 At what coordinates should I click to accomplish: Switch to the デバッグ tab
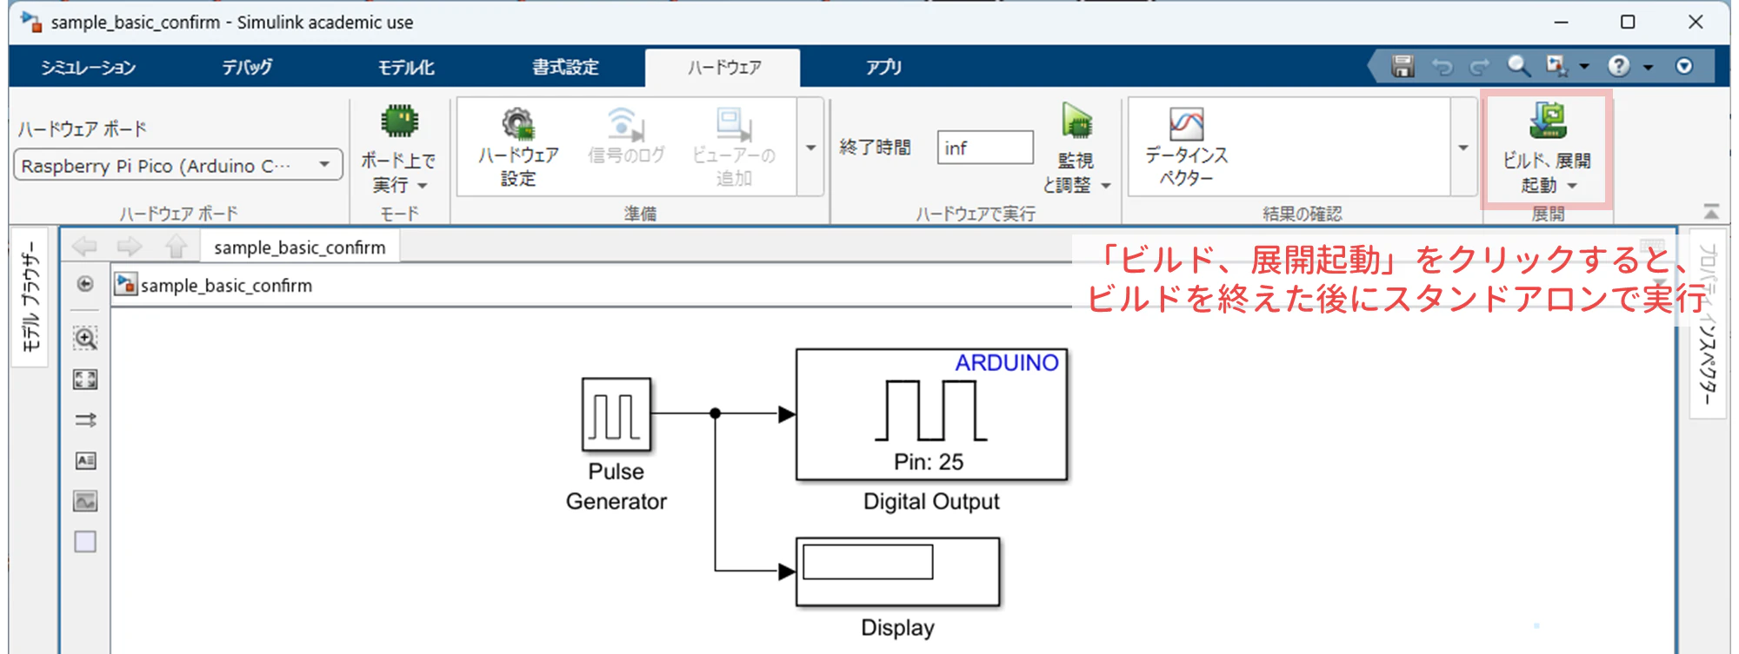248,67
